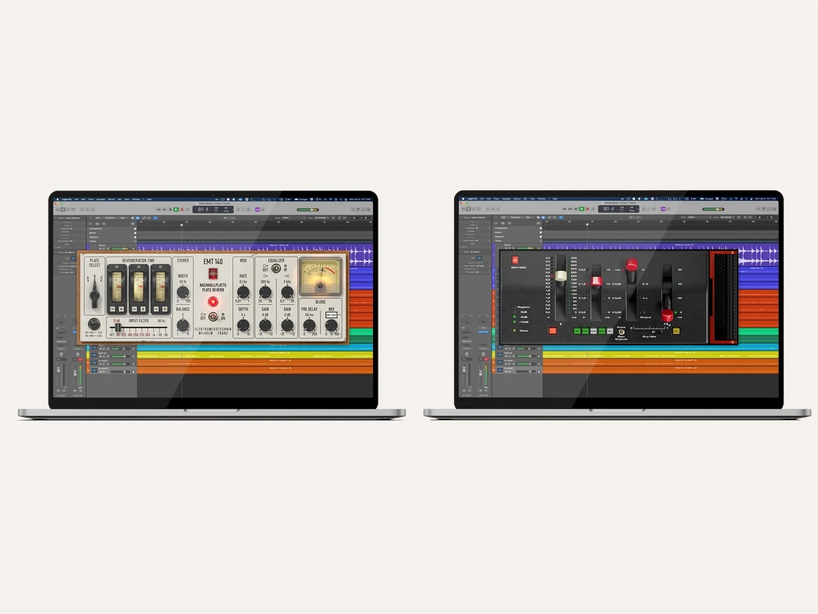Click the first green program button on EMT 250
This screenshot has height=614, width=818.
point(577,331)
